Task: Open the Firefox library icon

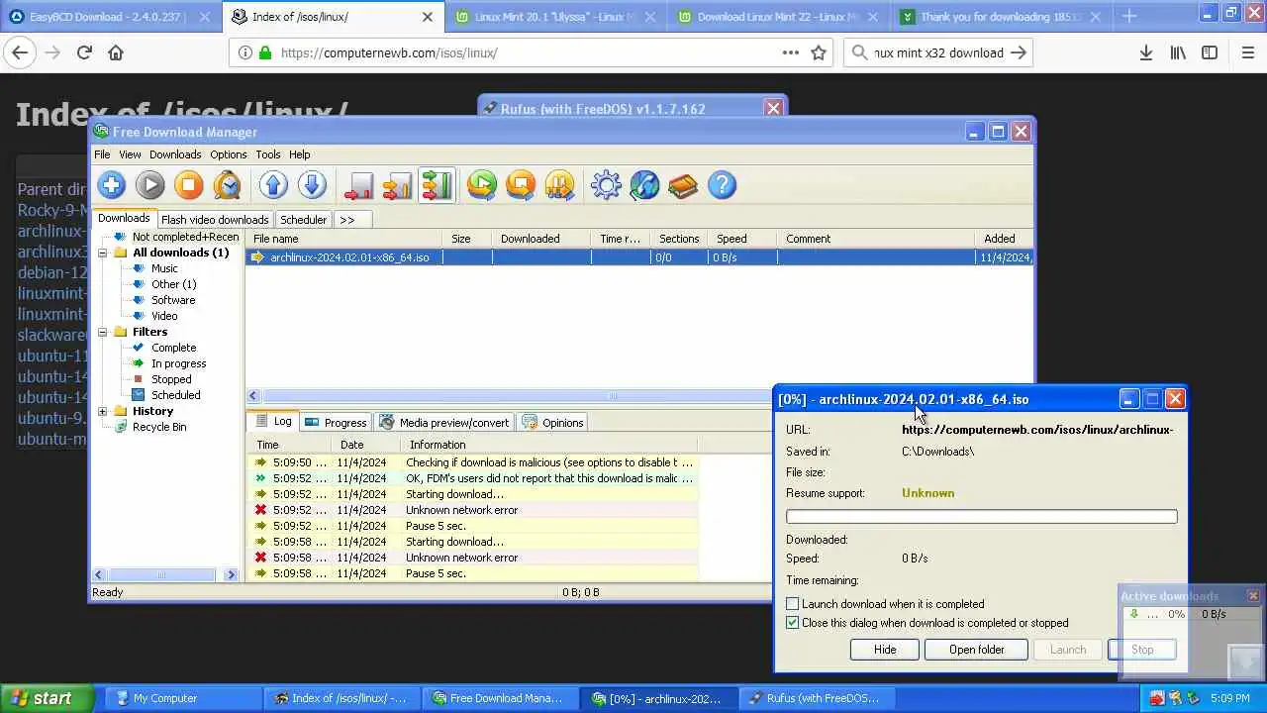Action: click(x=1178, y=52)
